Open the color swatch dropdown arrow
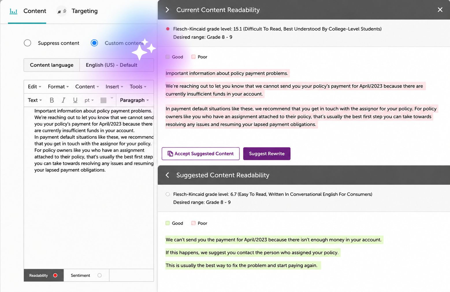This screenshot has height=292, width=450. [x=112, y=98]
